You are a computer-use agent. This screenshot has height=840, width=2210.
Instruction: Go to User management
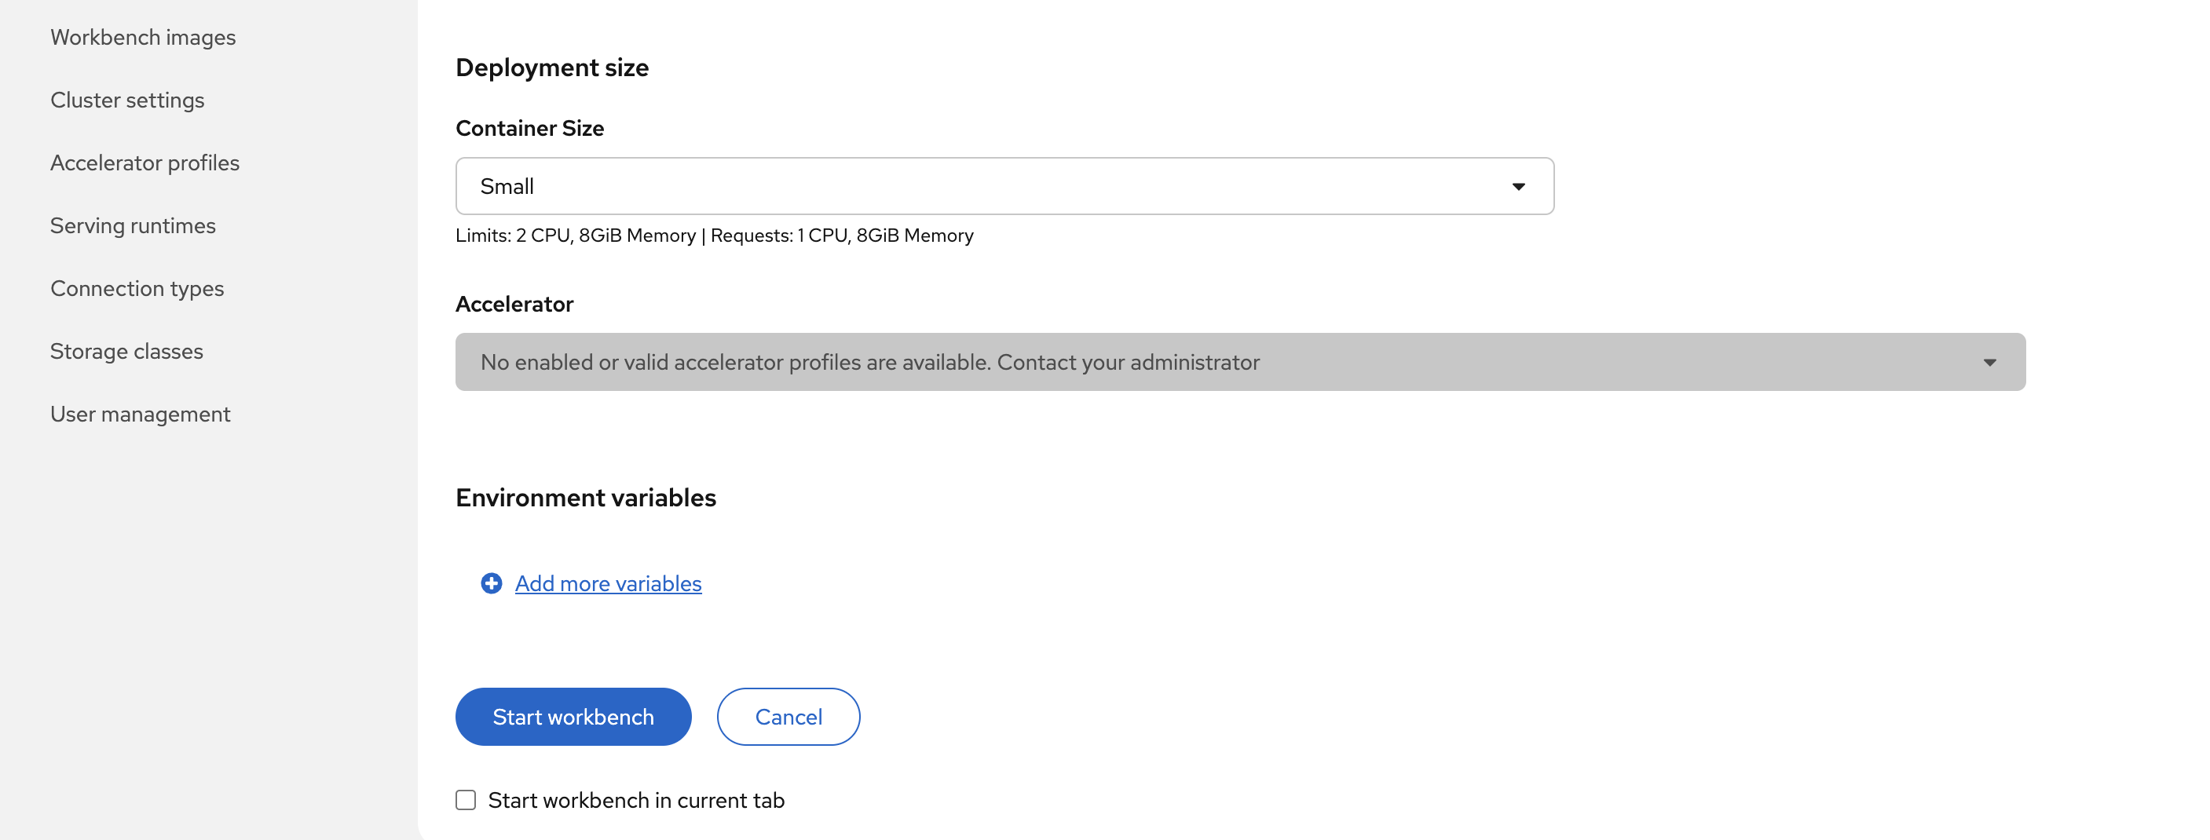(x=140, y=414)
